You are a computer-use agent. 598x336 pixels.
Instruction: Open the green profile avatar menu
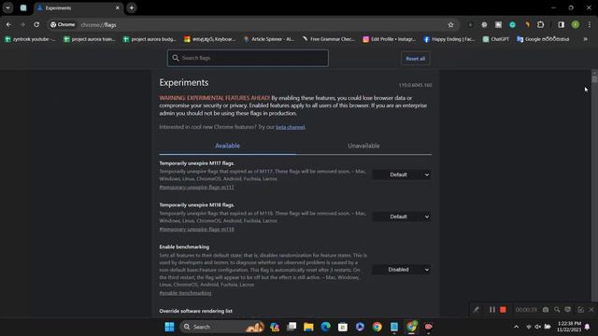576,25
